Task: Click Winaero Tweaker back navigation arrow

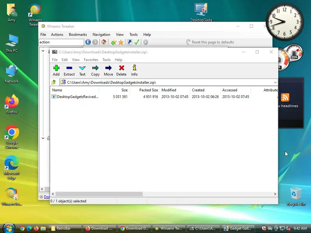Action: click(88, 42)
